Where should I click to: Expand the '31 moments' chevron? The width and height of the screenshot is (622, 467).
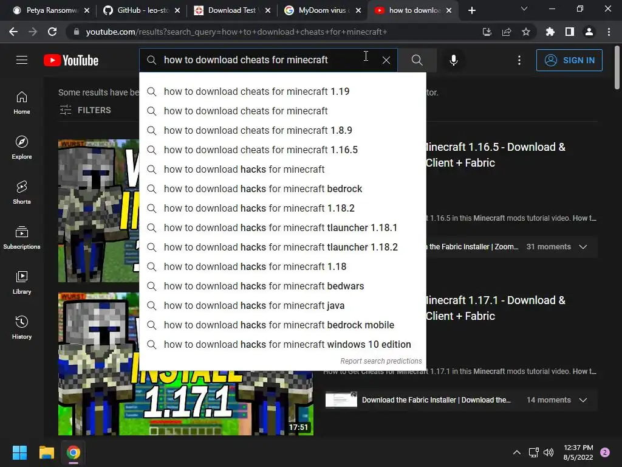pyautogui.click(x=583, y=247)
